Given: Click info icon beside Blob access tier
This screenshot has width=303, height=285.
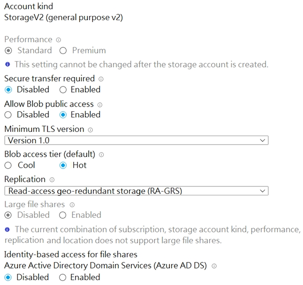Looking at the screenshot, I should click(102, 155).
